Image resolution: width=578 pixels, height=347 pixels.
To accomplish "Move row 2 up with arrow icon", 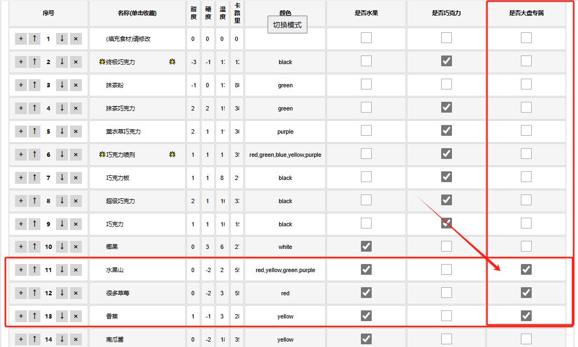I will point(34,62).
